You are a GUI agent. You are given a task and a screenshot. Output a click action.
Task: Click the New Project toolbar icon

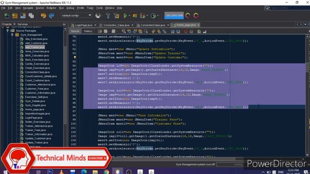click(x=15, y=15)
